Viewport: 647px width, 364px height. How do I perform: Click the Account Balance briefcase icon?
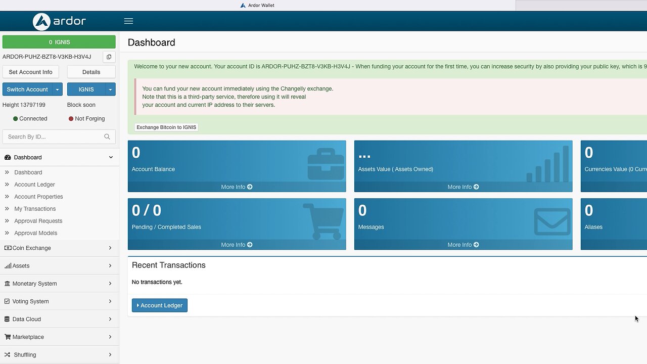(x=326, y=164)
